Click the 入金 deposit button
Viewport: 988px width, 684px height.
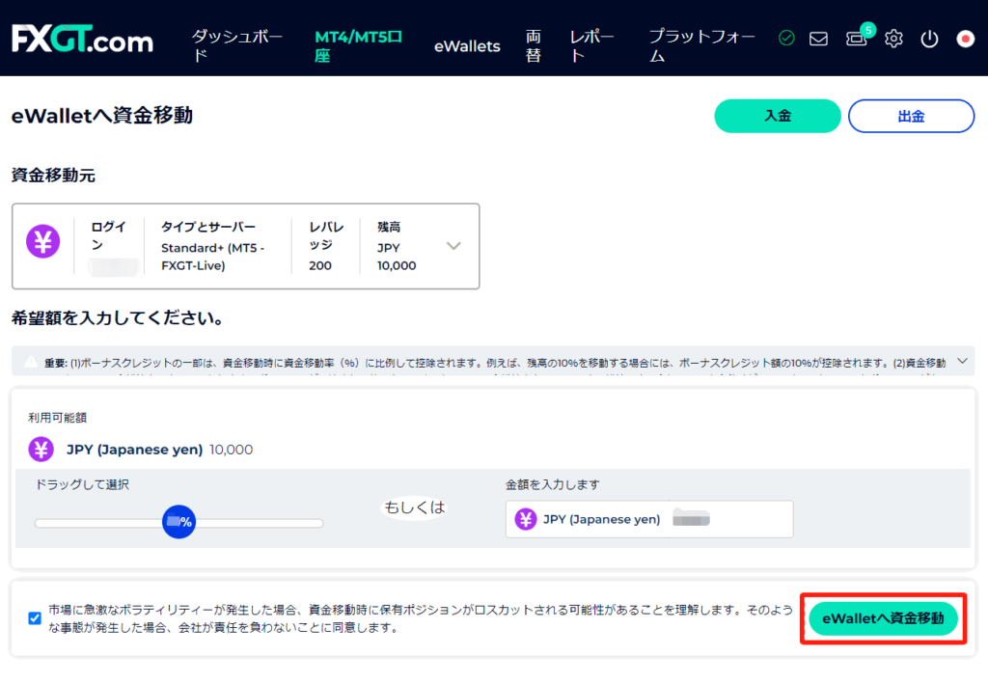coord(777,116)
